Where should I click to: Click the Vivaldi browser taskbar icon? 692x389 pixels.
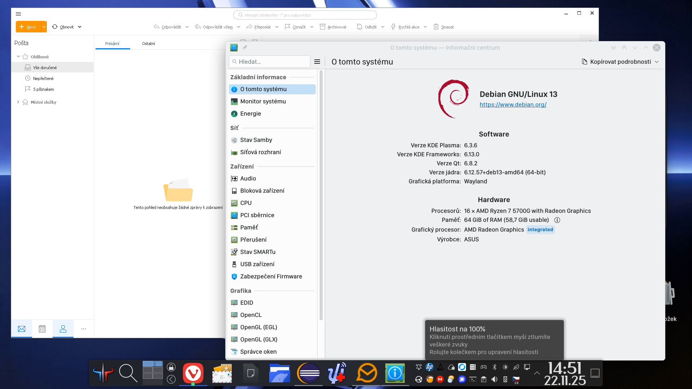(x=193, y=373)
